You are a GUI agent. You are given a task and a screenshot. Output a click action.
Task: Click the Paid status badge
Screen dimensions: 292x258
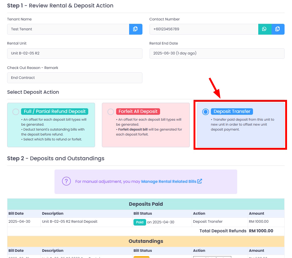coord(140,222)
